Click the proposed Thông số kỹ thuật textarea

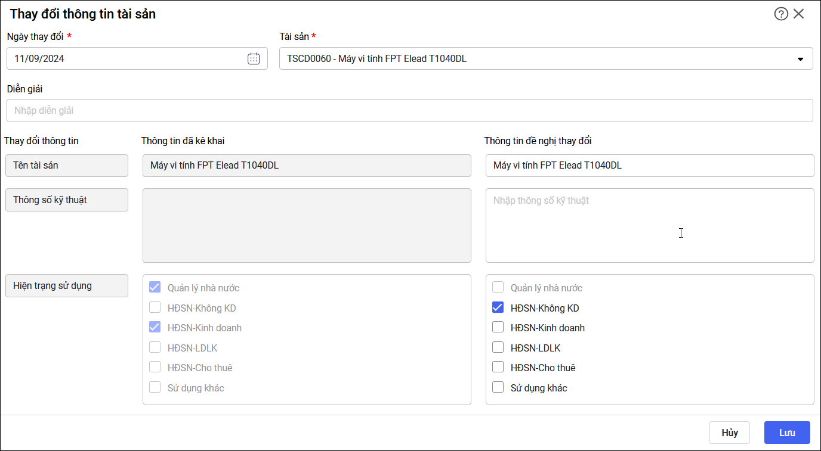click(x=649, y=225)
